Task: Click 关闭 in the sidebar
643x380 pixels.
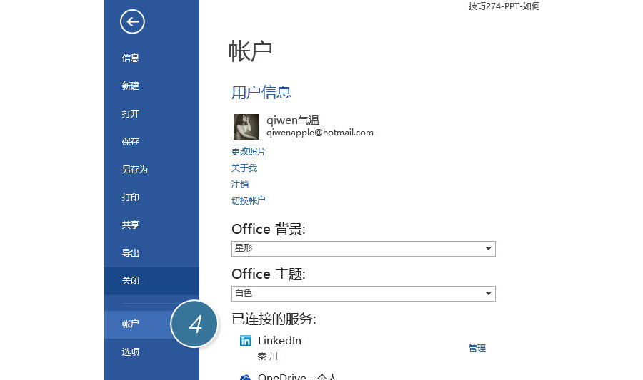Action: pyautogui.click(x=151, y=281)
